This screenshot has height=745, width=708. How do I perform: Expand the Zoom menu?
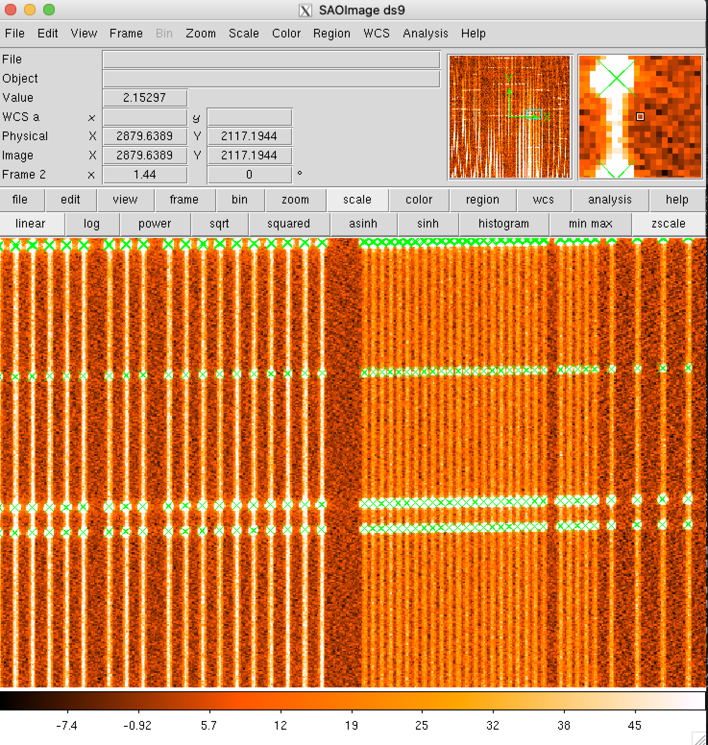200,33
